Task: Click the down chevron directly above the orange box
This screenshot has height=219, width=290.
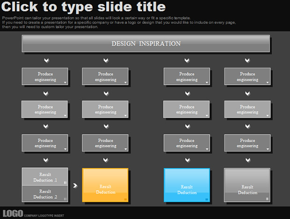Action: (x=106, y=160)
